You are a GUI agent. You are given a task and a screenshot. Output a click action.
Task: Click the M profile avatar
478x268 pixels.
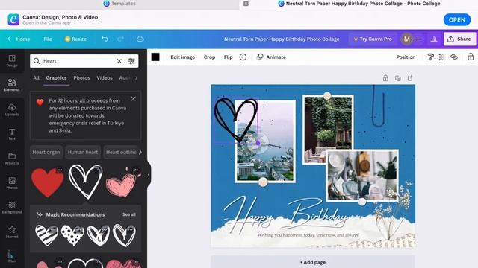click(406, 39)
